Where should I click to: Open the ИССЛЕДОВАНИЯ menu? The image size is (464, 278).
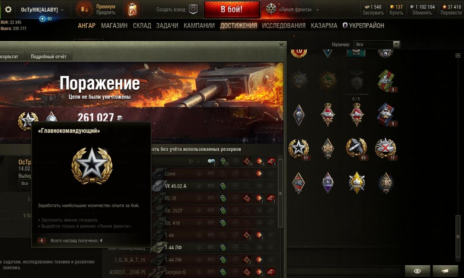pos(284,25)
